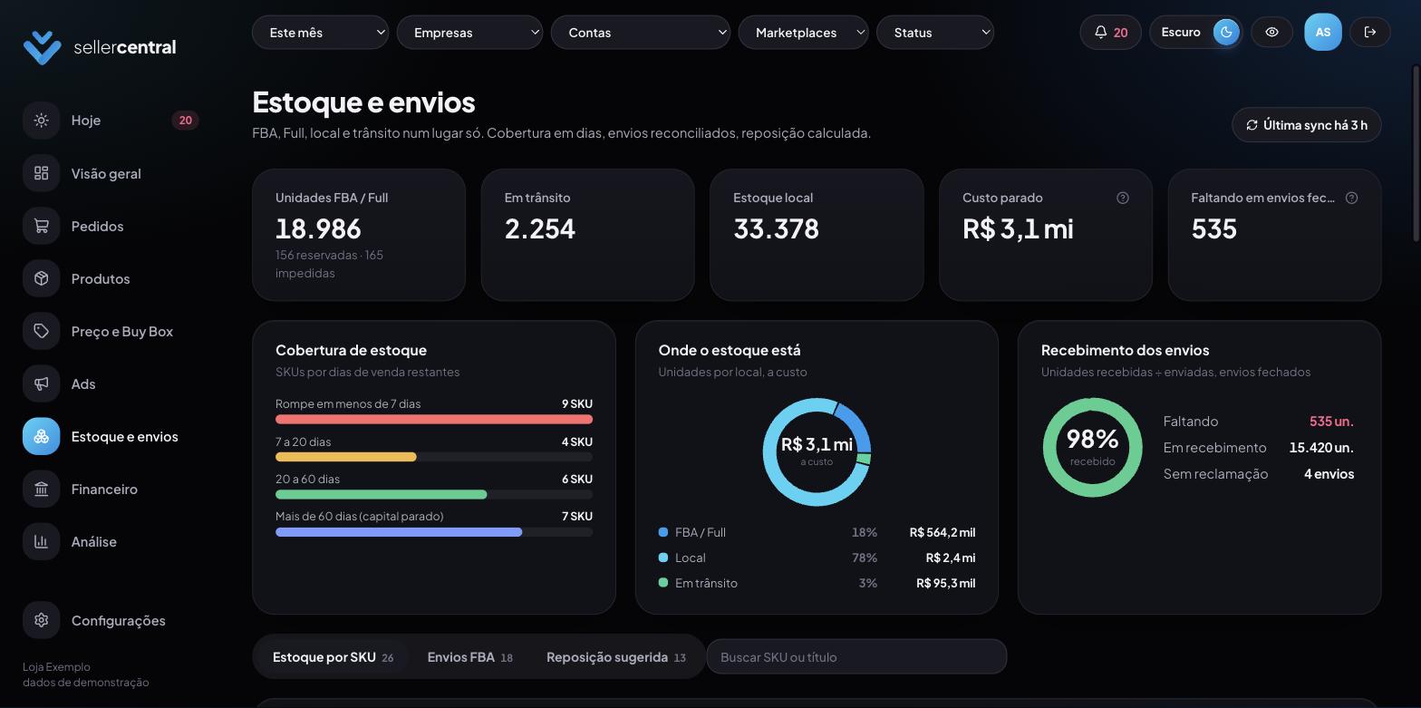Click the Custo parado help icon
1421x708 pixels.
coord(1123,198)
